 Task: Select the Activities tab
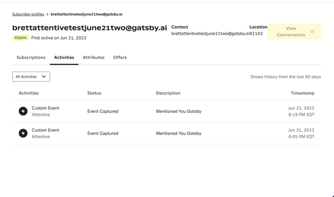click(x=64, y=57)
